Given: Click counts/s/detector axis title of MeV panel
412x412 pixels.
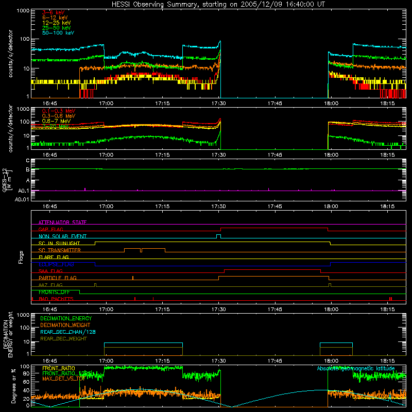Looking at the screenshot, I should [10, 128].
